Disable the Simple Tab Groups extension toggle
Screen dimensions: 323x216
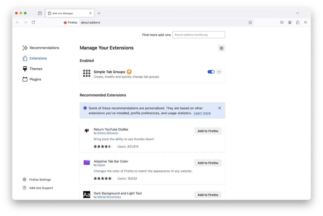[x=211, y=72]
